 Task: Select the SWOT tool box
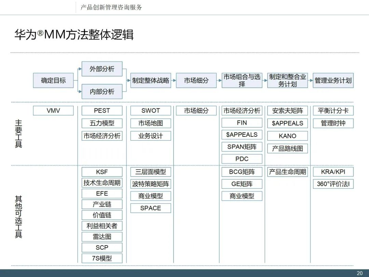pos(151,111)
